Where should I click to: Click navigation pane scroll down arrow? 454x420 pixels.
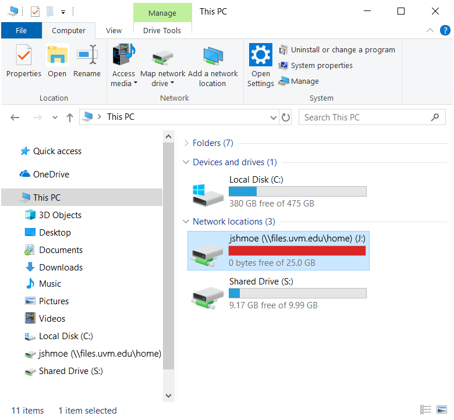pos(169,396)
